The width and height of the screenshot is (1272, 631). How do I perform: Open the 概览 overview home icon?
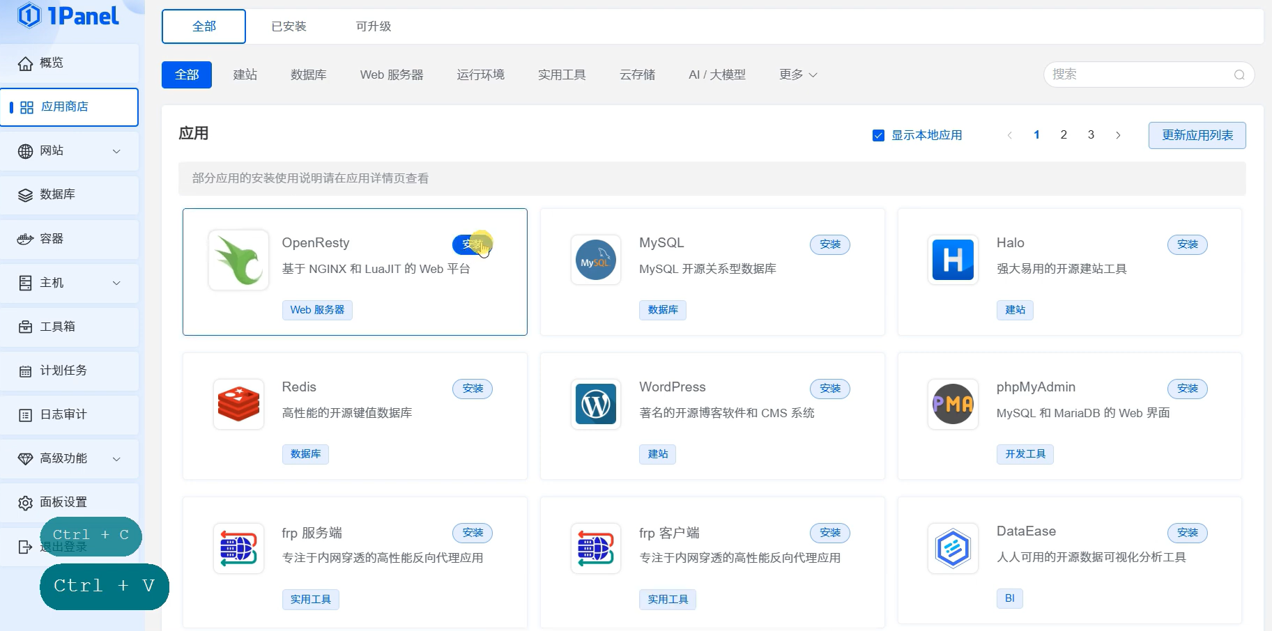25,63
